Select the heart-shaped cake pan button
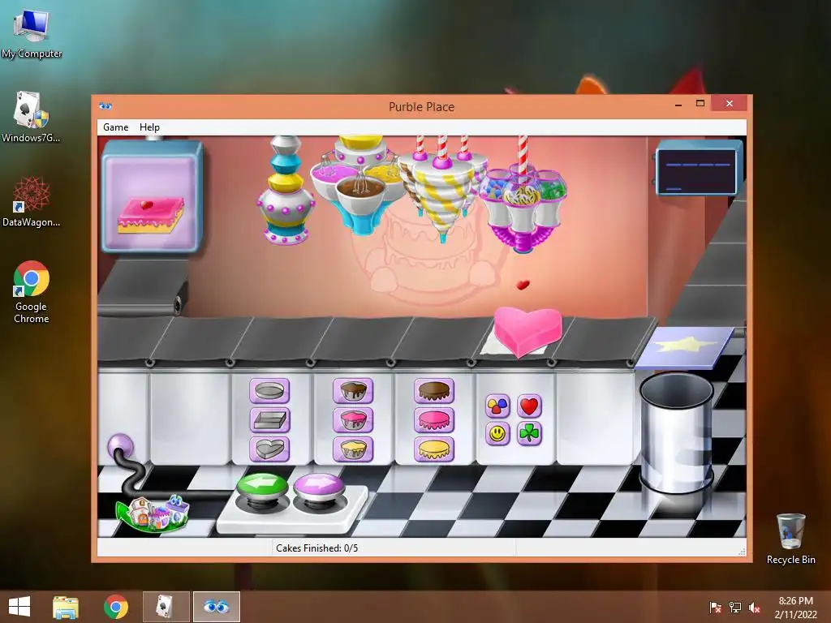The image size is (831, 623). [x=269, y=449]
